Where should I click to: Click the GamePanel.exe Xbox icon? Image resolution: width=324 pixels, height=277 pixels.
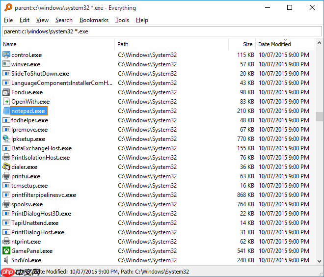(6, 251)
